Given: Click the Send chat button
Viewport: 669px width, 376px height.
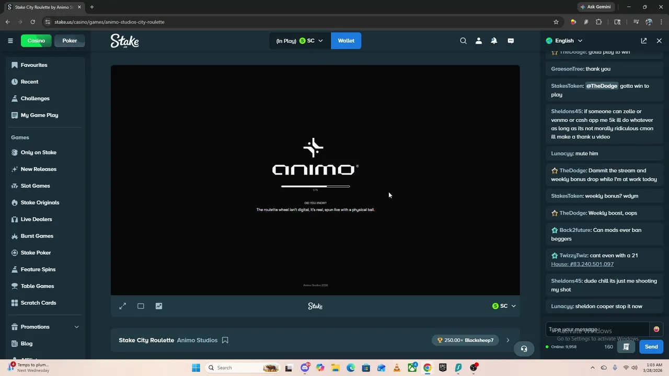Looking at the screenshot, I should pos(651,347).
